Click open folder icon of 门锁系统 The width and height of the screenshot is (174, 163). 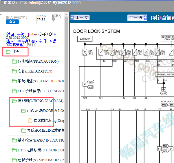24,111
